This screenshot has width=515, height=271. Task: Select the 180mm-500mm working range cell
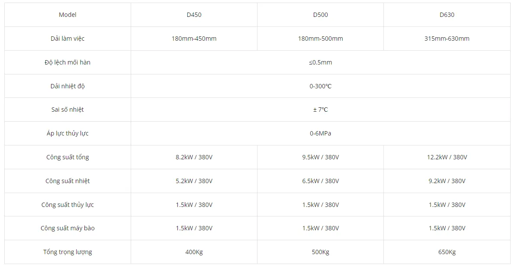(320, 39)
